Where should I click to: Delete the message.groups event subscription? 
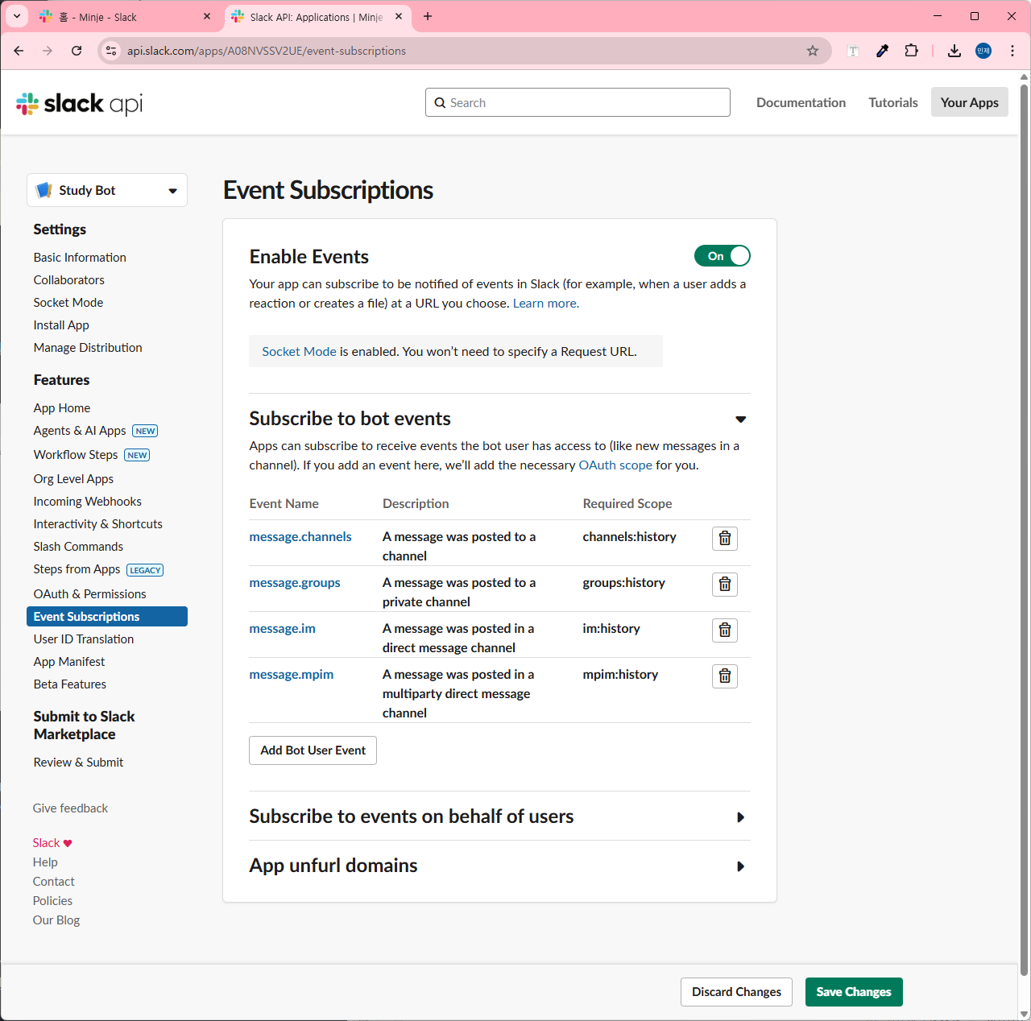725,585
